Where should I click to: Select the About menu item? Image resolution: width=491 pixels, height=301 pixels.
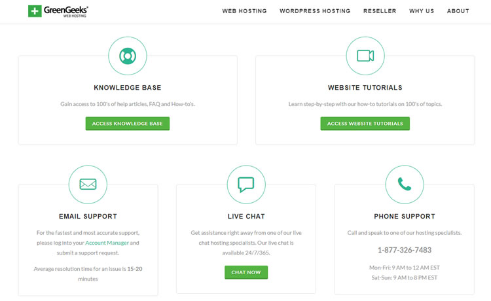click(x=458, y=11)
